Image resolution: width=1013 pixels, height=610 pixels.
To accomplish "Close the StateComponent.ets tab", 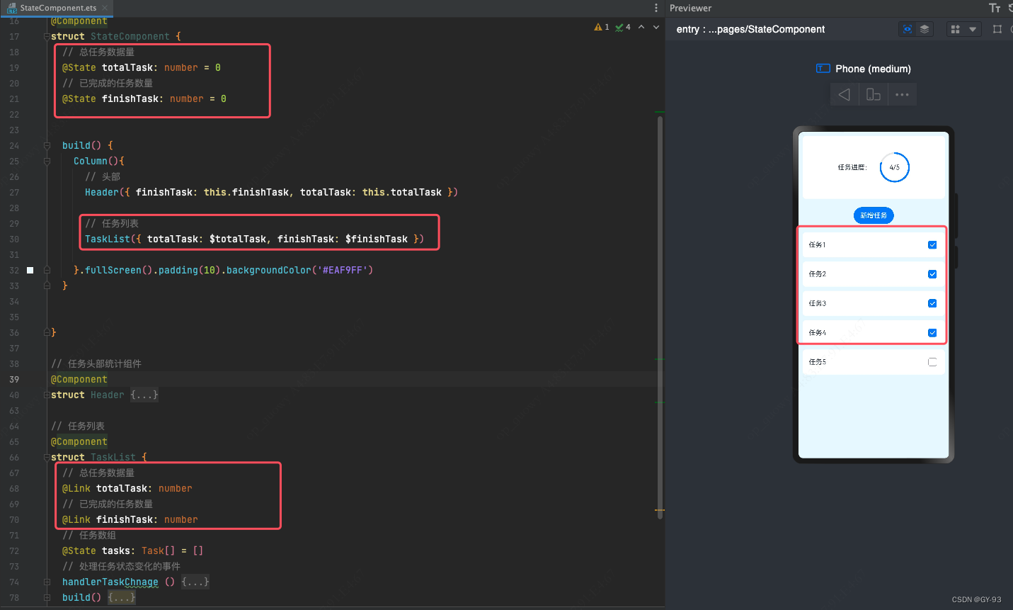I will (105, 8).
